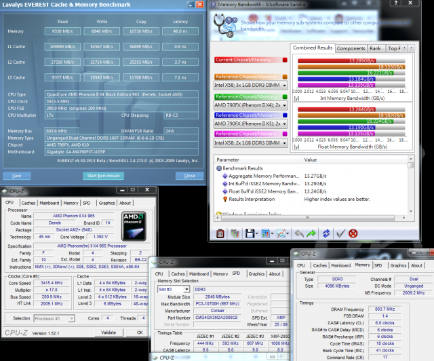Screen dimensions: 434x361
Task: Click the stethoscope memory icon in Sandra header
Action: pyautogui.click(x=225, y=26)
